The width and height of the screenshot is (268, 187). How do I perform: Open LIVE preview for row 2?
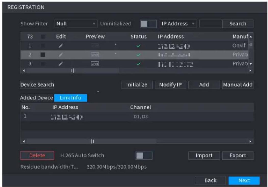[95, 55]
